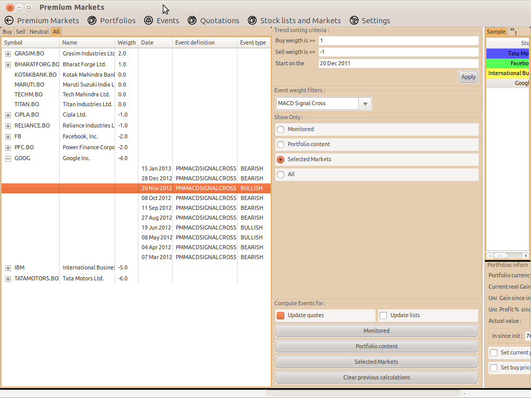Image resolution: width=531 pixels, height=398 pixels.
Task: Expand the RELIANCE.BO row
Action: [8, 126]
